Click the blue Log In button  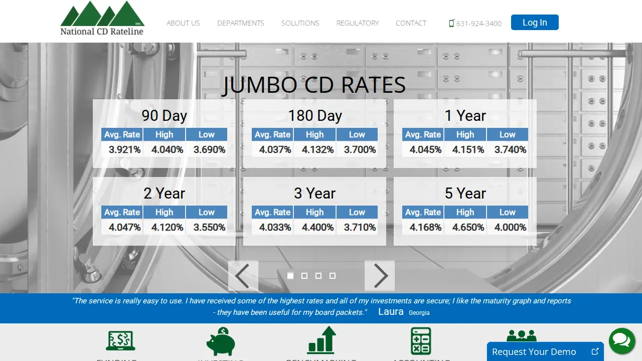(535, 23)
